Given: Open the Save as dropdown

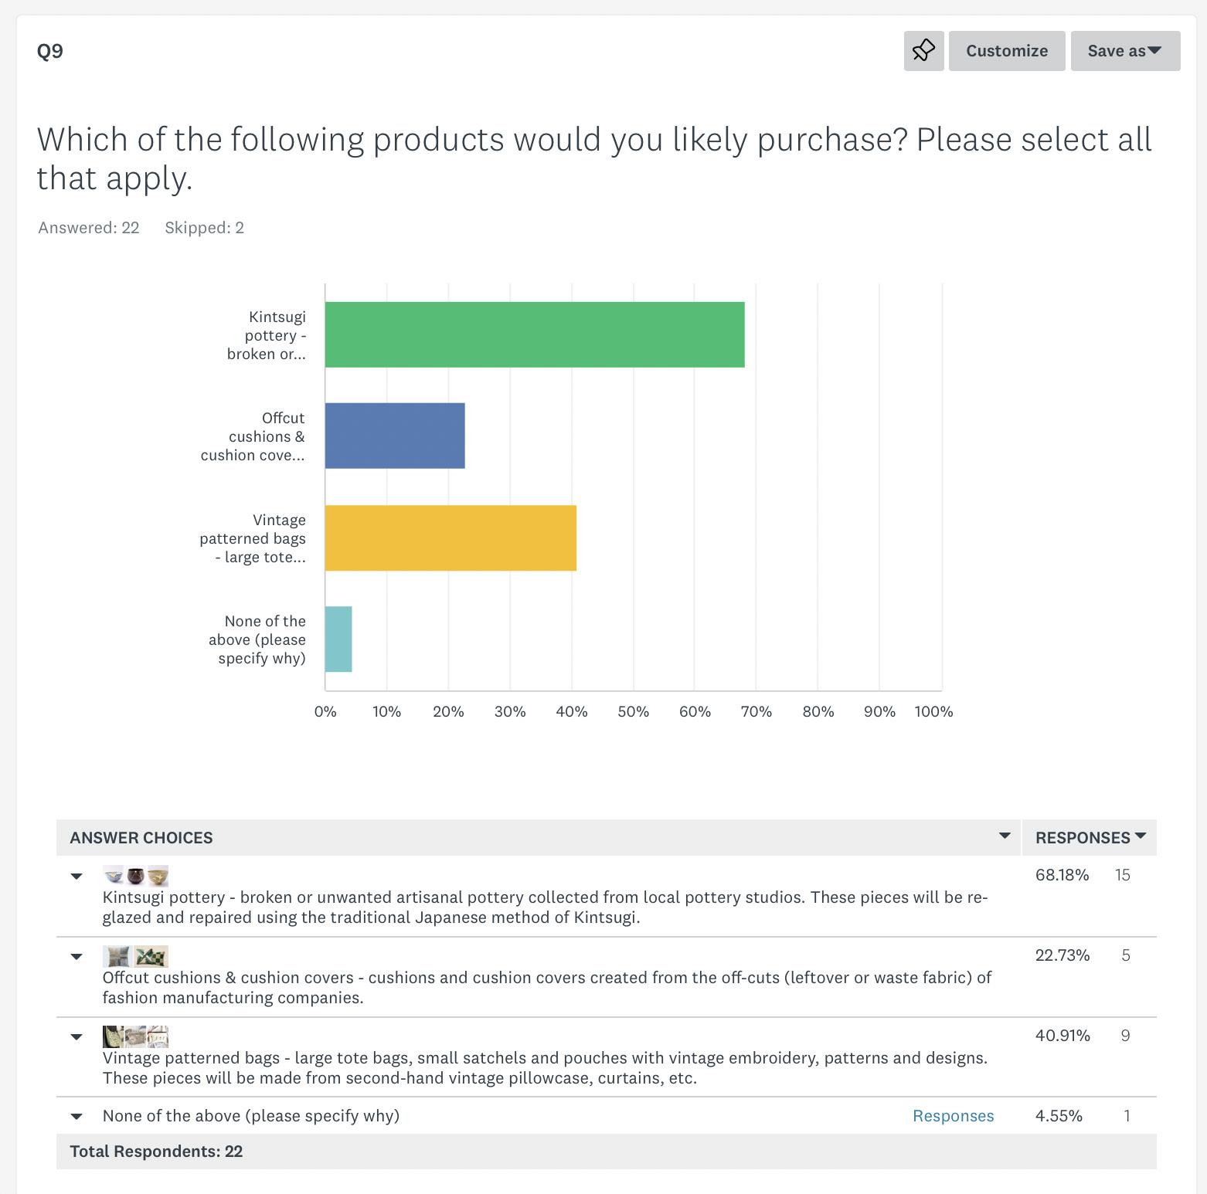Looking at the screenshot, I should (1124, 51).
